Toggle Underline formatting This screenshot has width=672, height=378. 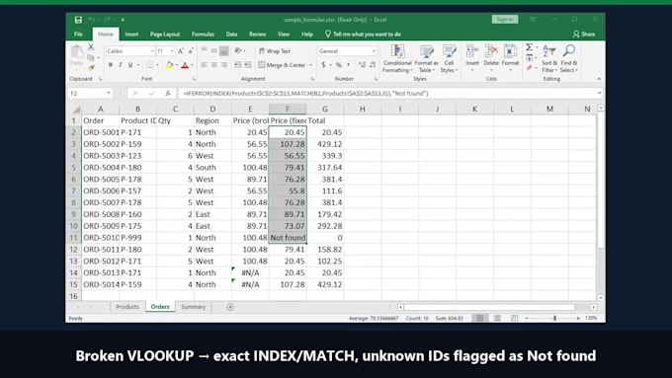[130, 65]
